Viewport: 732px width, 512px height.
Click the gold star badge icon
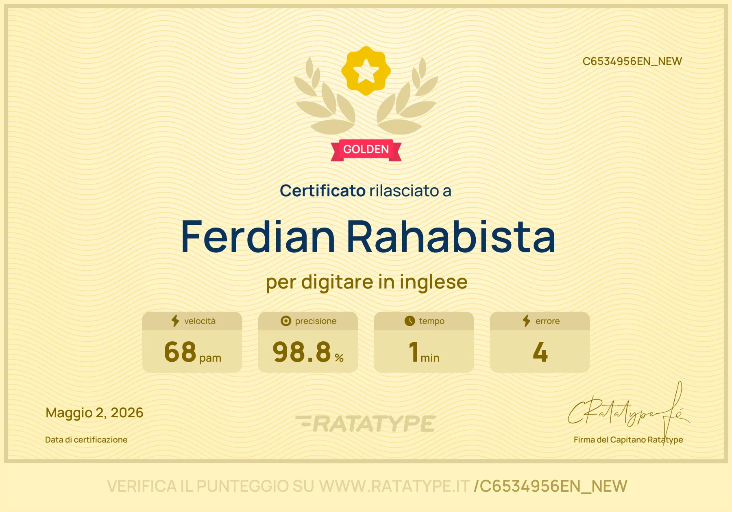pos(366,71)
